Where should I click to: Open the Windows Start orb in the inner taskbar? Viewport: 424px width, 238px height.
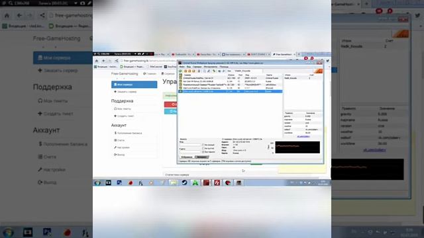pos(97,182)
